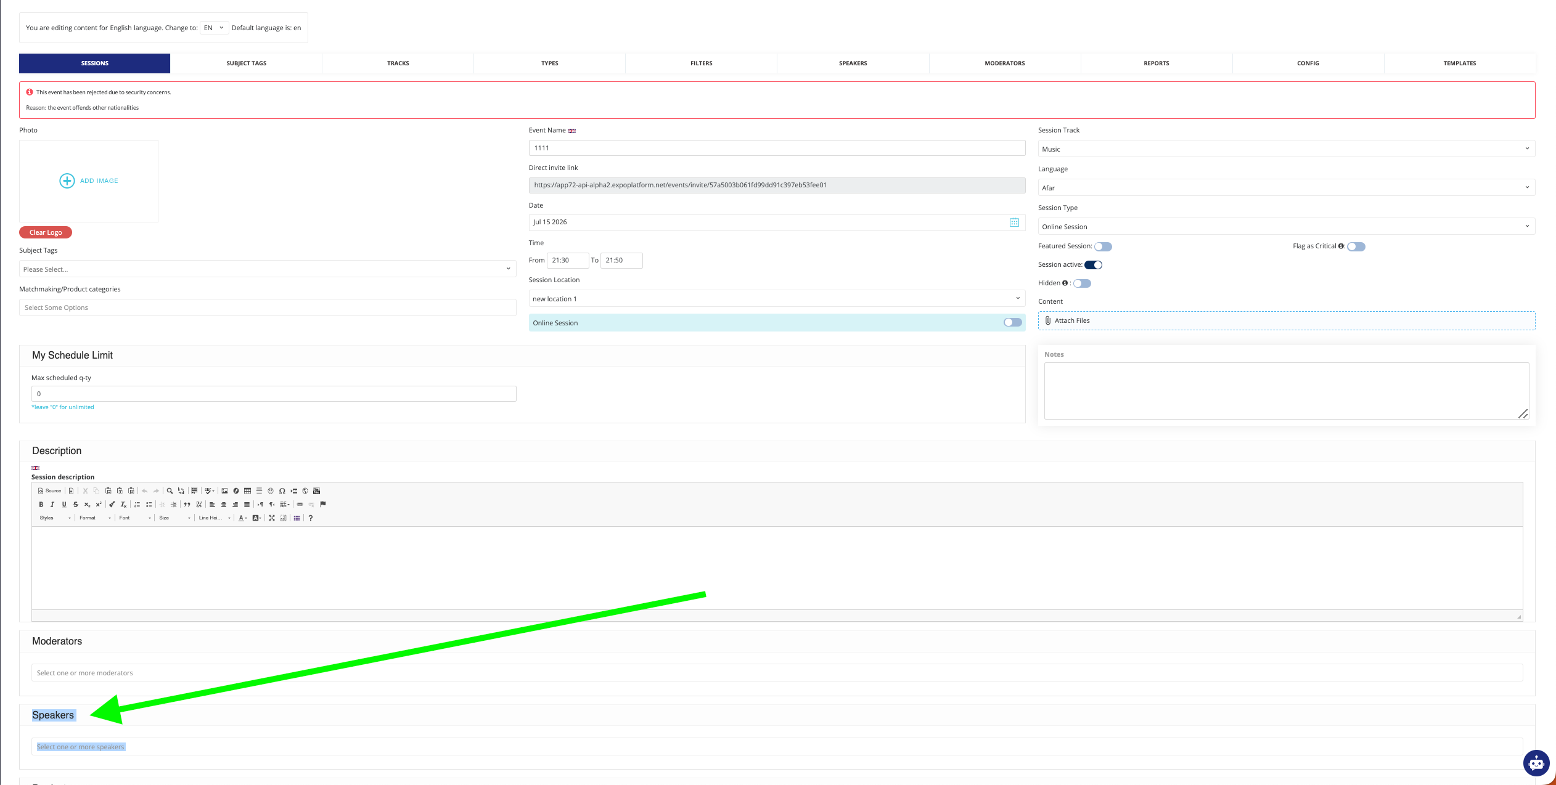
Task: Click the find (magnifier) icon in the editor
Action: (x=170, y=491)
